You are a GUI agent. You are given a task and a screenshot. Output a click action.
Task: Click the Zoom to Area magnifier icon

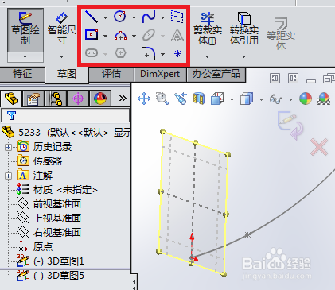pos(162,99)
